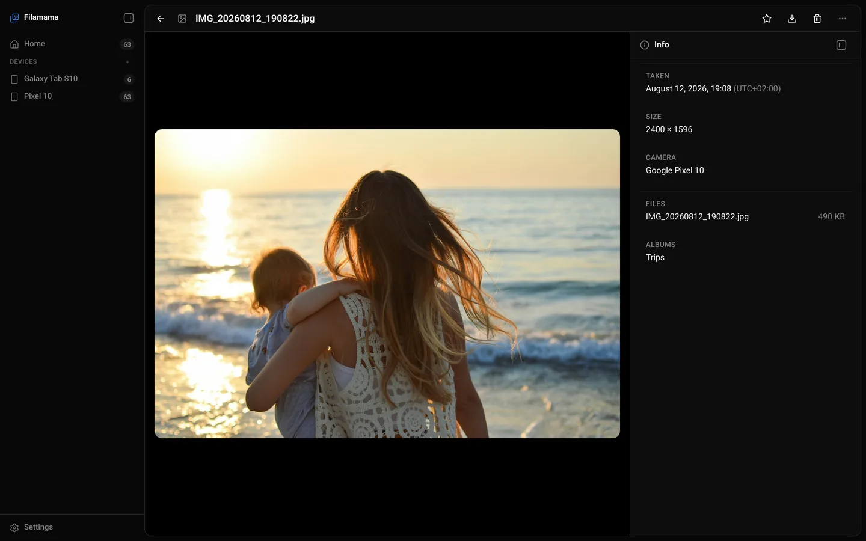866x541 pixels.
Task: Click the DEVICES section heading
Action: (x=23, y=61)
